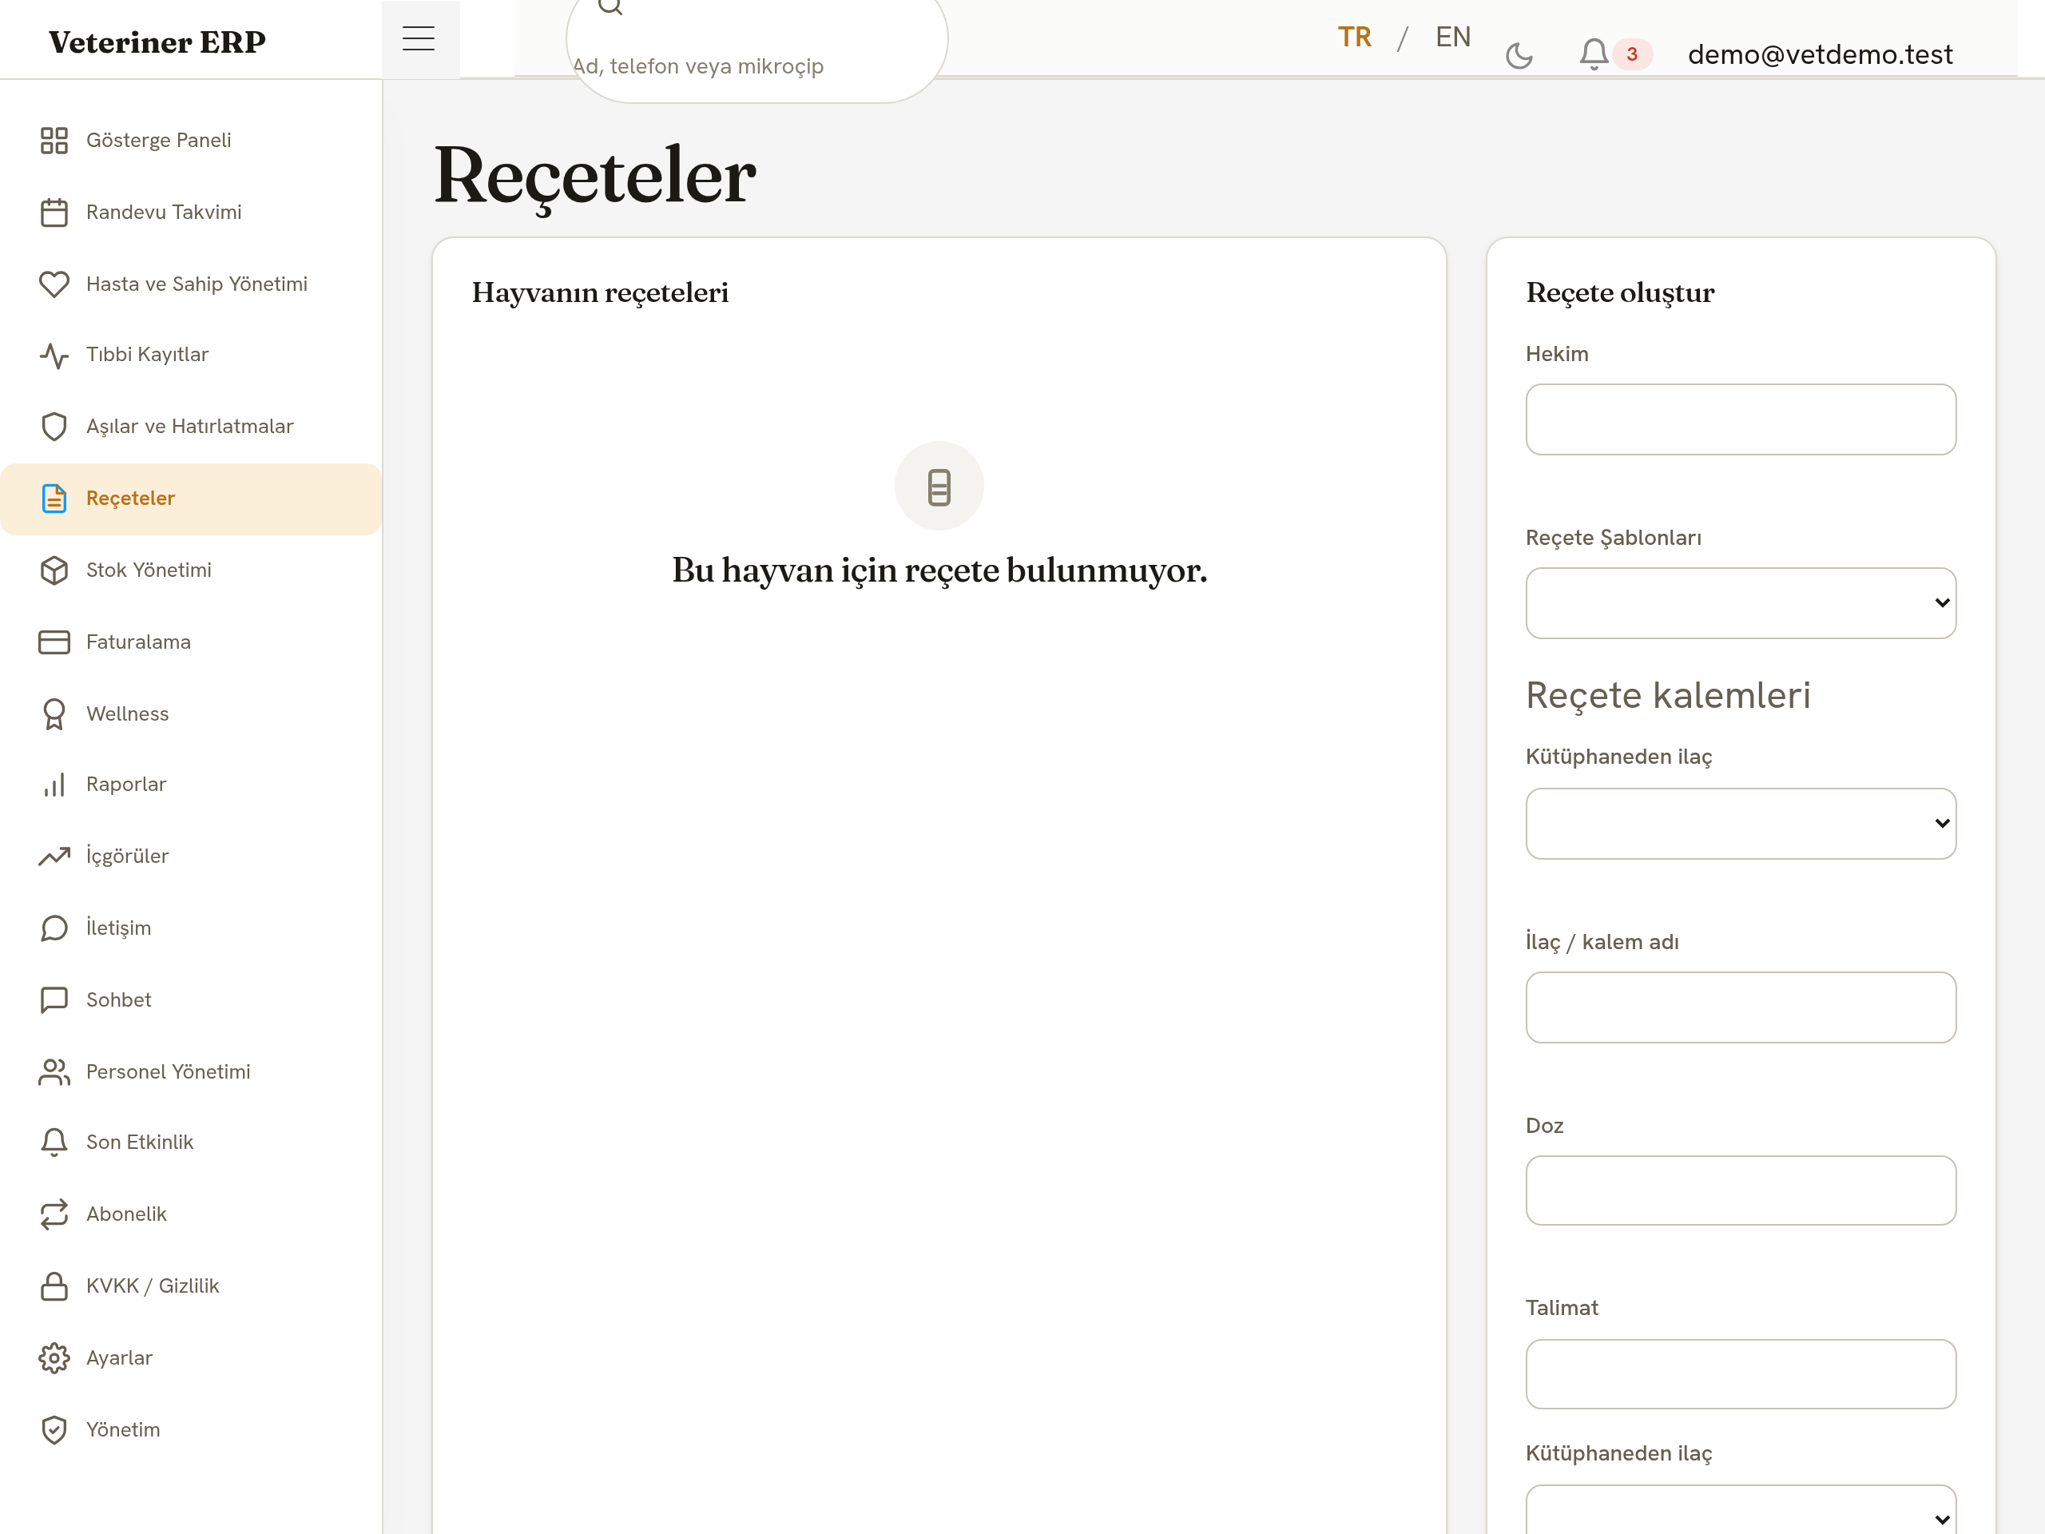Open the Gösterge Paneli menu item
The height and width of the screenshot is (1534, 2045).
190,141
